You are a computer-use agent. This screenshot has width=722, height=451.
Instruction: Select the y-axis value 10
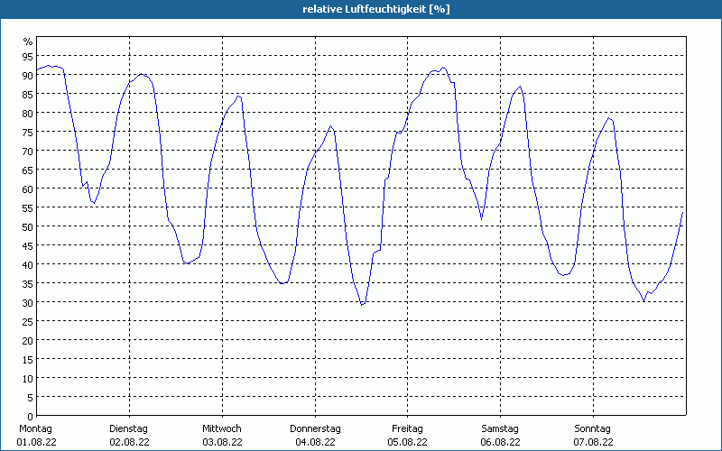click(28, 378)
